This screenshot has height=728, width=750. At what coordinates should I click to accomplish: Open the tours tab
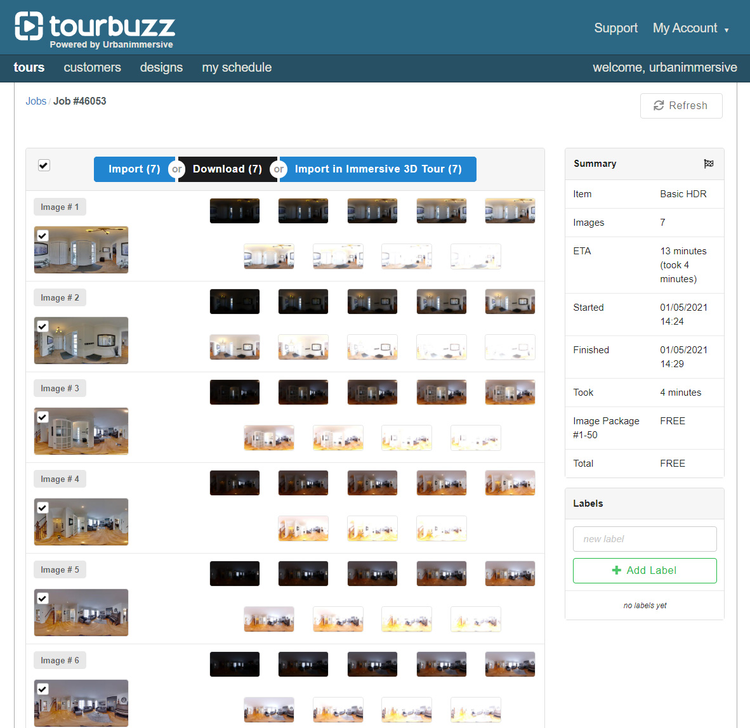click(29, 68)
